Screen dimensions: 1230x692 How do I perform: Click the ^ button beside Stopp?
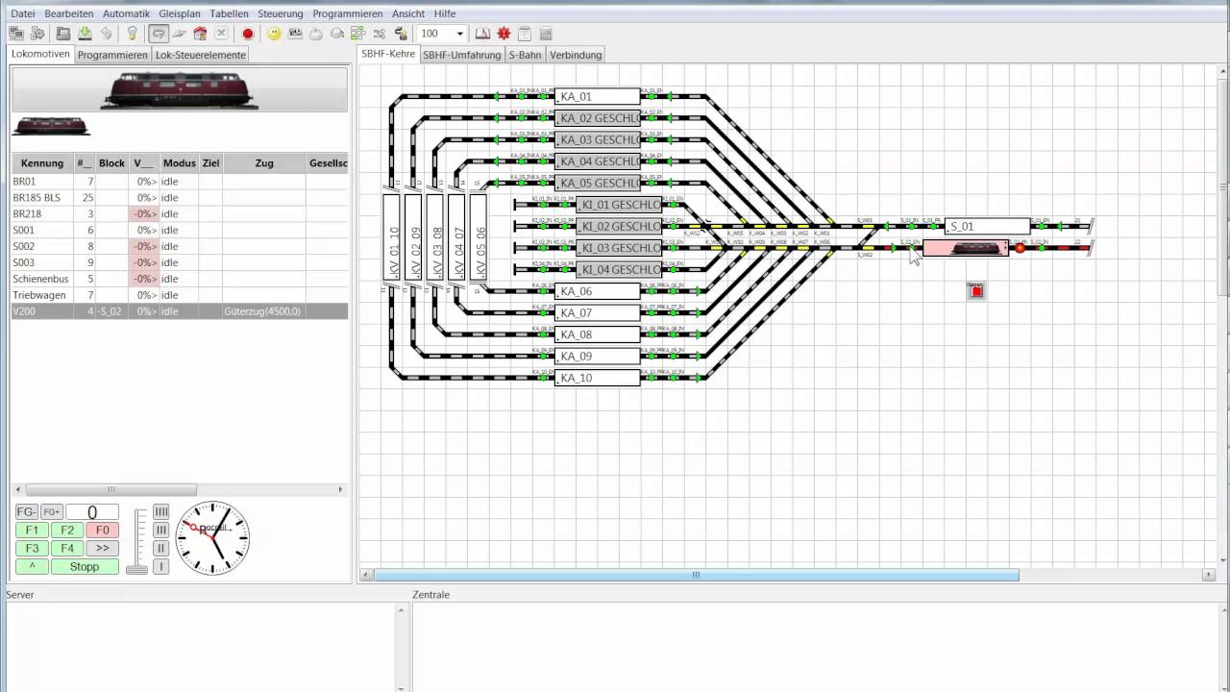click(32, 566)
